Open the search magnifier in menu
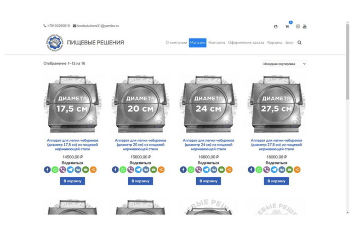The height and width of the screenshot is (236, 354). coord(299,43)
